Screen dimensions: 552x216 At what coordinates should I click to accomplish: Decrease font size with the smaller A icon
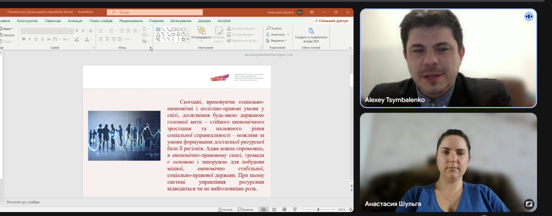83,31
